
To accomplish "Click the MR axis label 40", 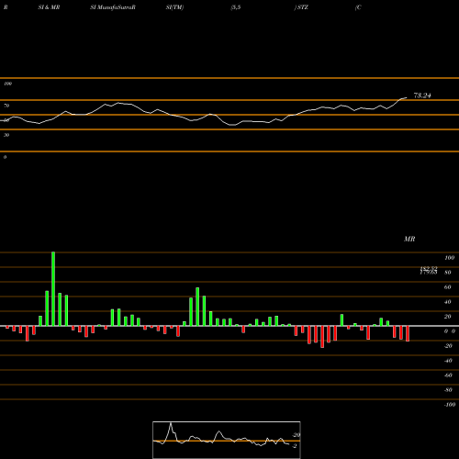I will coord(448,302).
